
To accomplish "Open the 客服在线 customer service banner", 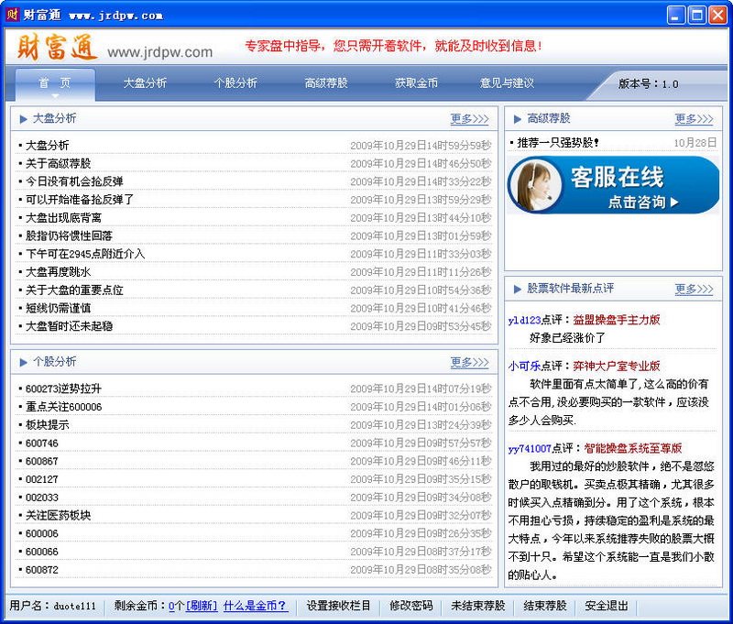I will (613, 186).
